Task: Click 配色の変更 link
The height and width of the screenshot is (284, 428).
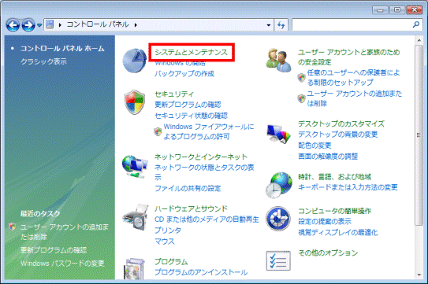Action: (x=314, y=146)
